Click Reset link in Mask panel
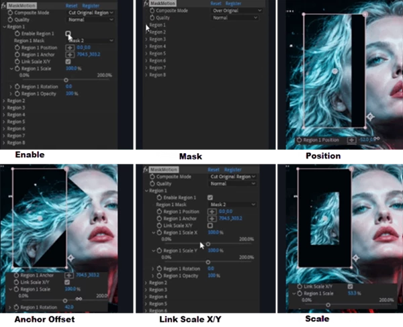The width and height of the screenshot is (403, 327). (x=216, y=3)
